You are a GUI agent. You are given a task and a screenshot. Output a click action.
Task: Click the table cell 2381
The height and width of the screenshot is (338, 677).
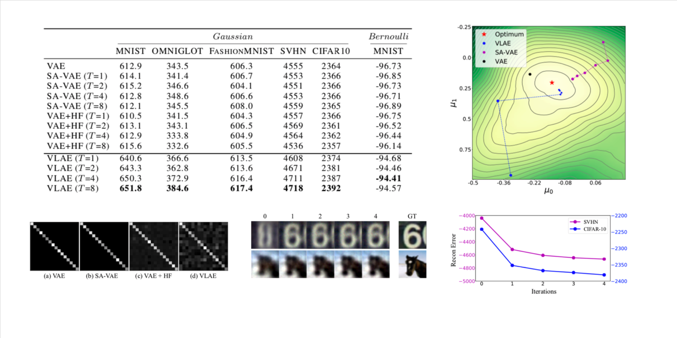tap(331, 168)
